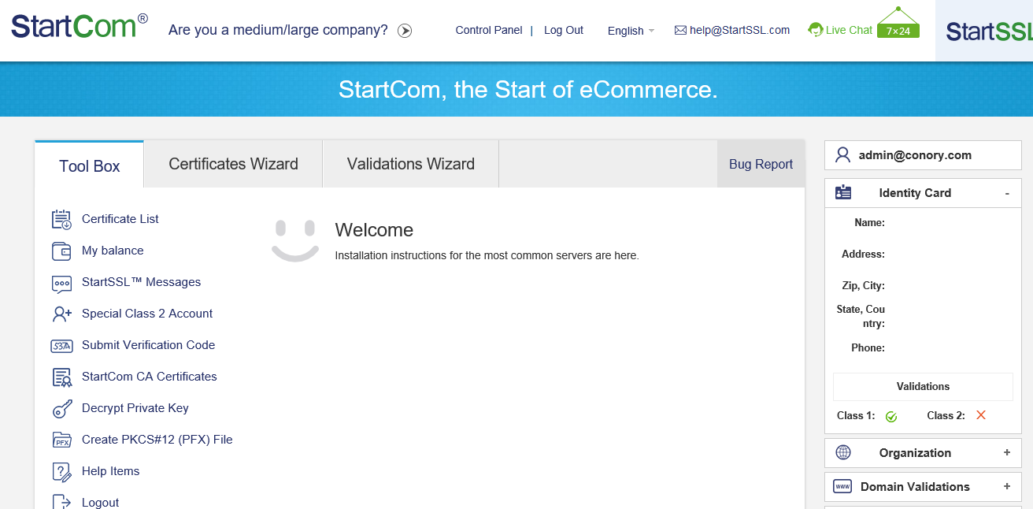Open the Certificate List icon
This screenshot has width=1033, height=509.
click(x=61, y=219)
